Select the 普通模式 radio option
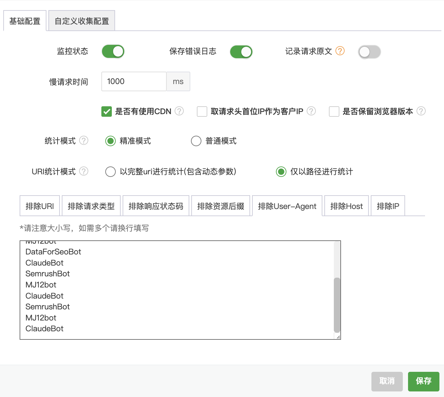This screenshot has width=444, height=397. click(196, 141)
